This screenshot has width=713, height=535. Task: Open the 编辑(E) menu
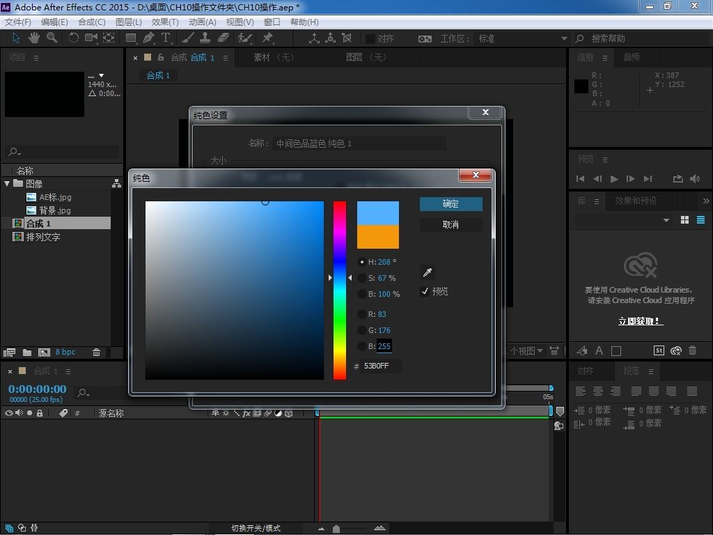(54, 22)
